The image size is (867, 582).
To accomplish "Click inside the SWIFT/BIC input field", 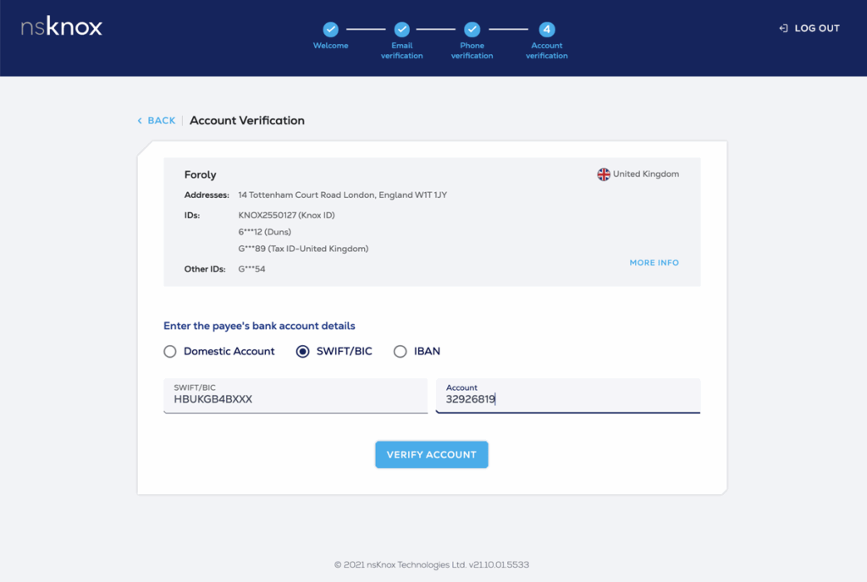I will [x=295, y=396].
